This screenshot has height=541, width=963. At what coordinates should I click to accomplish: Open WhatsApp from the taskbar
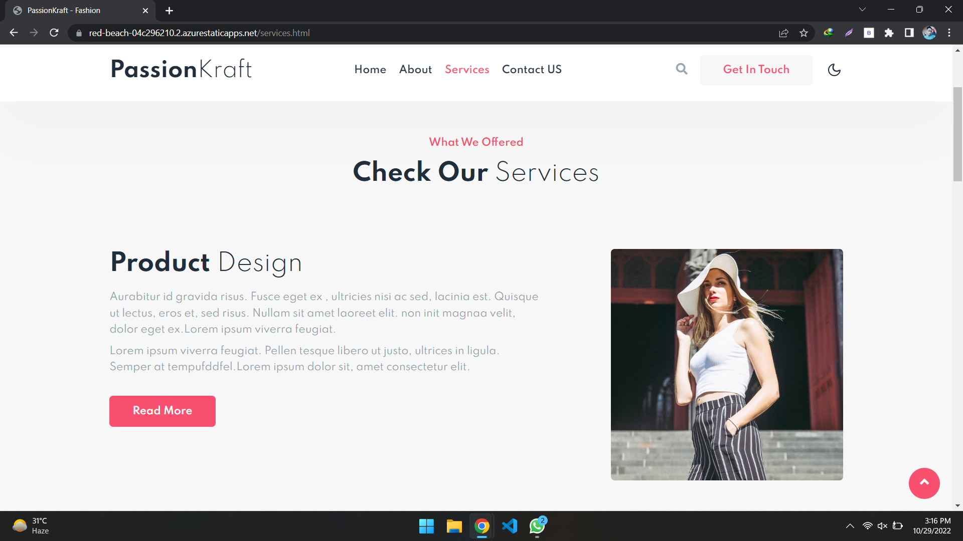point(537,526)
